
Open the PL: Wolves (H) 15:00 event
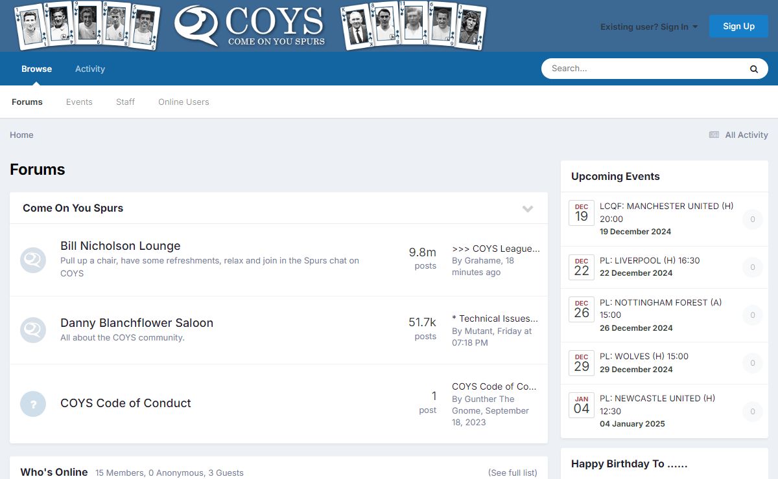(x=644, y=356)
